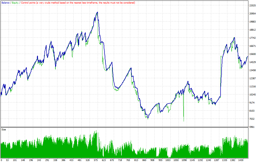This screenshot has width=259, height=162.
Task: Click the 813 mark on trade axis
Action: (x=136, y=160)
